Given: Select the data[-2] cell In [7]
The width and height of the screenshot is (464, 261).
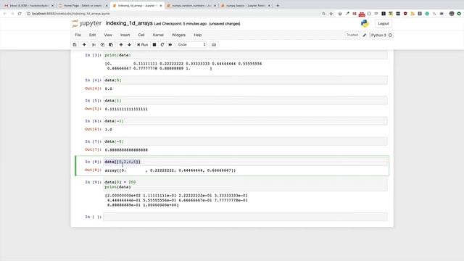Looking at the screenshot, I should pyautogui.click(x=245, y=141).
